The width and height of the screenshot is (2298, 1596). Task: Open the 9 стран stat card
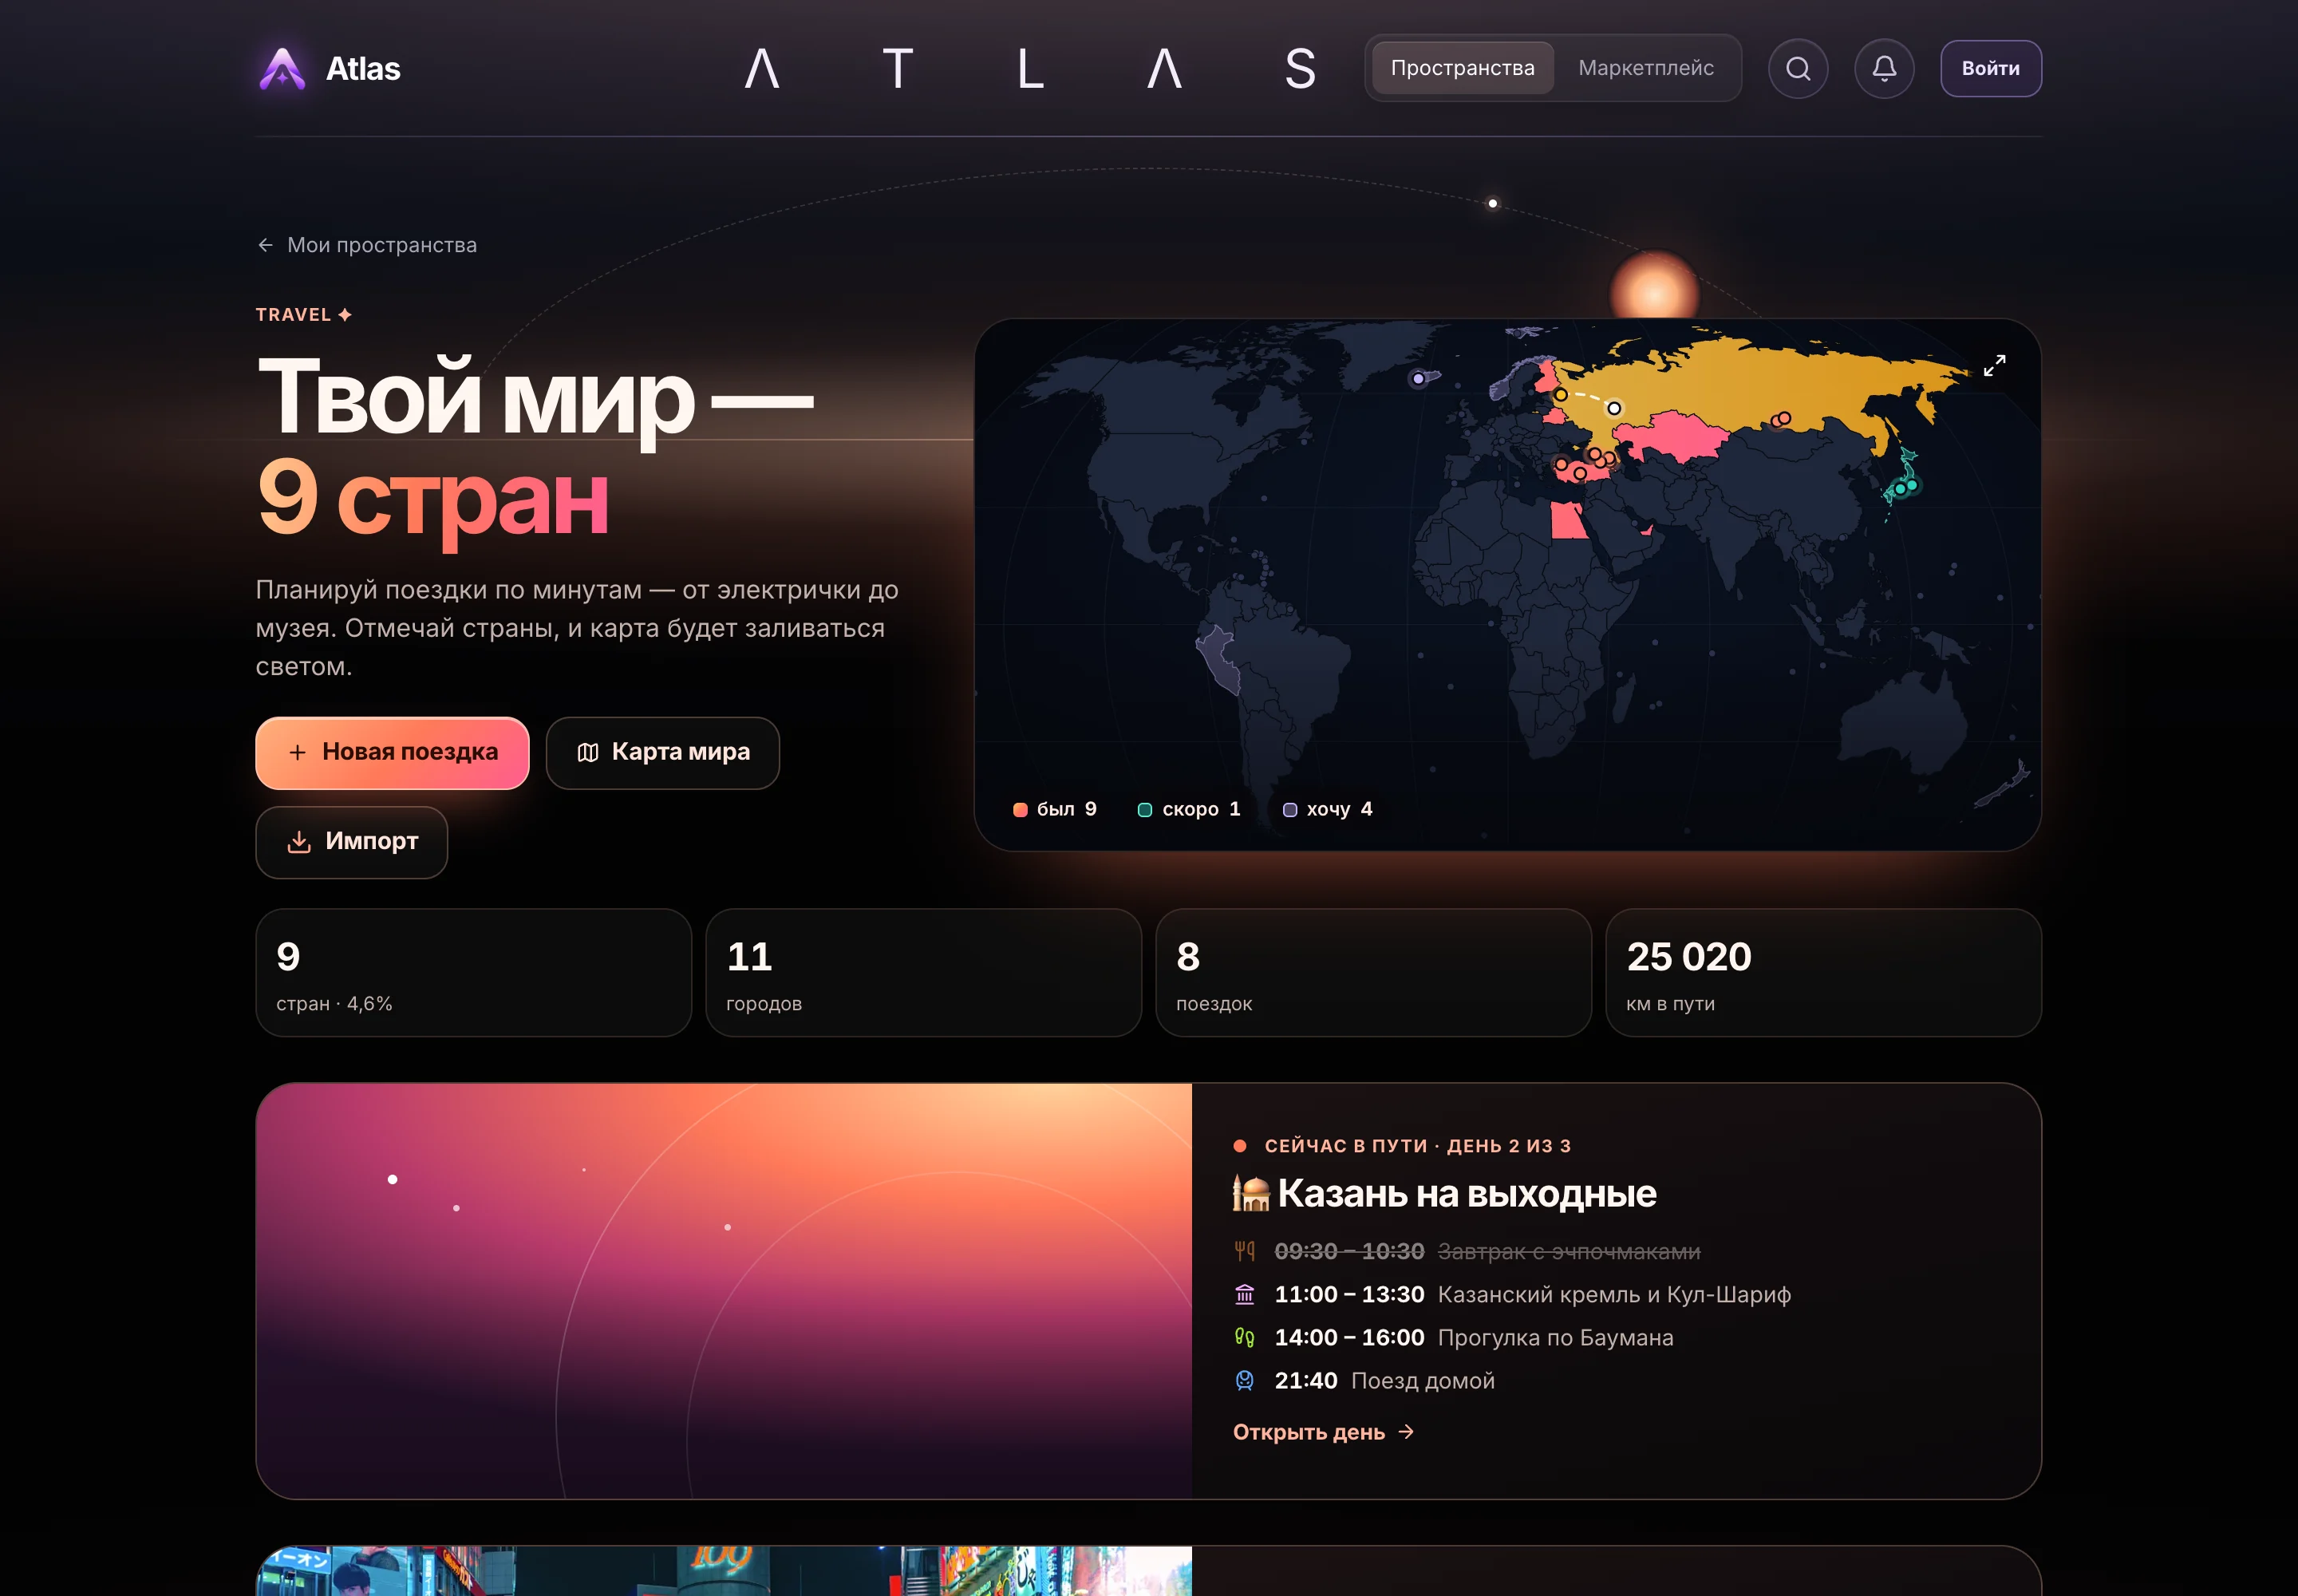(x=473, y=972)
